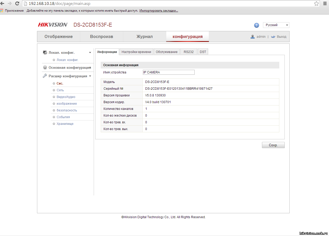Open Хранилище in the sidebar

click(x=65, y=124)
